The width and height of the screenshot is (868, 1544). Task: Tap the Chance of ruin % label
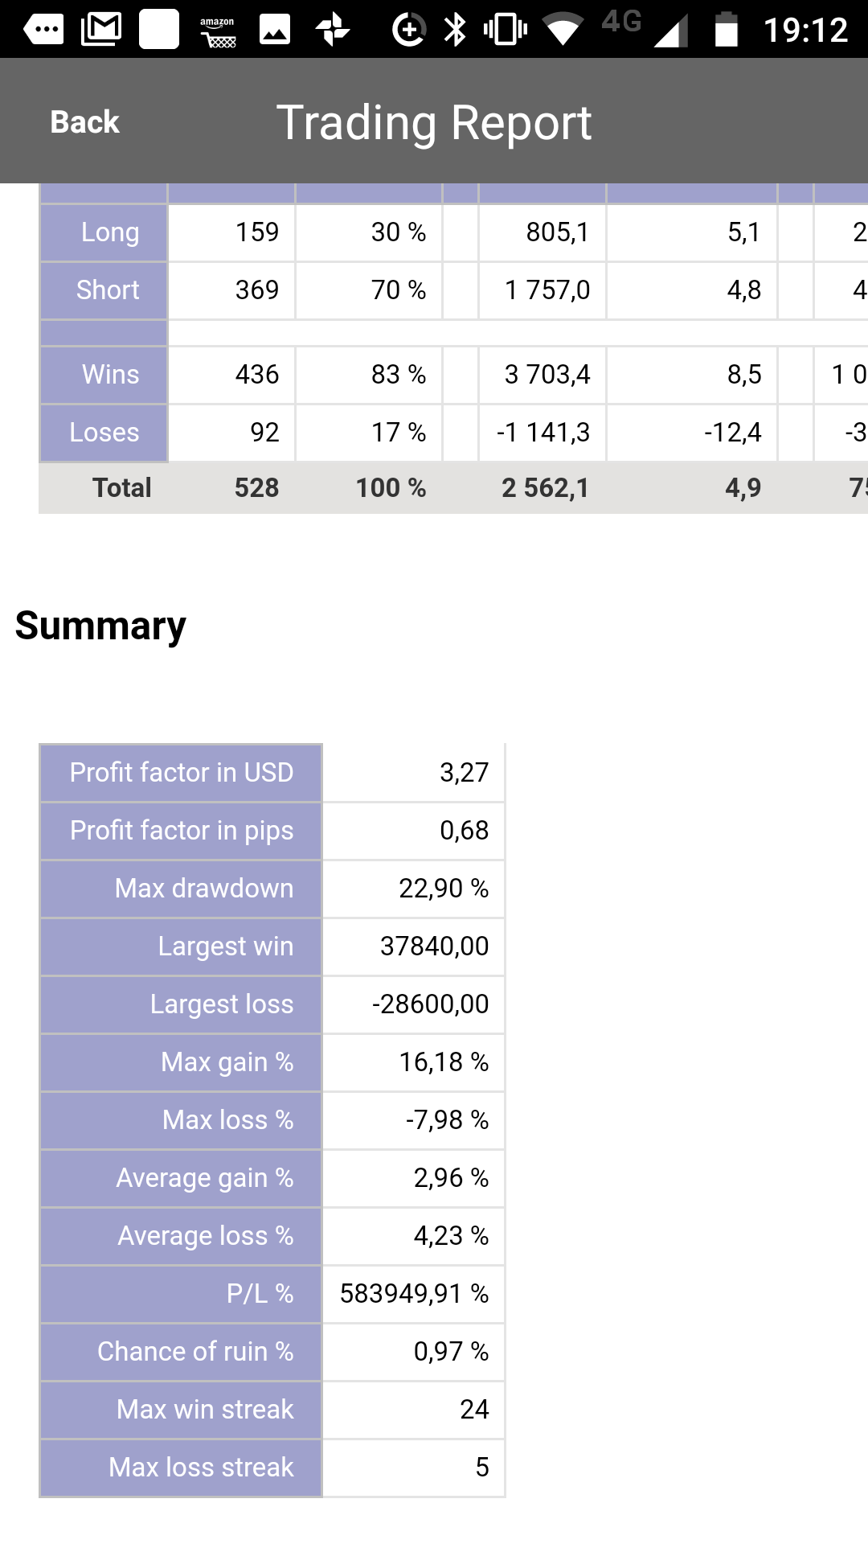coord(195,1352)
